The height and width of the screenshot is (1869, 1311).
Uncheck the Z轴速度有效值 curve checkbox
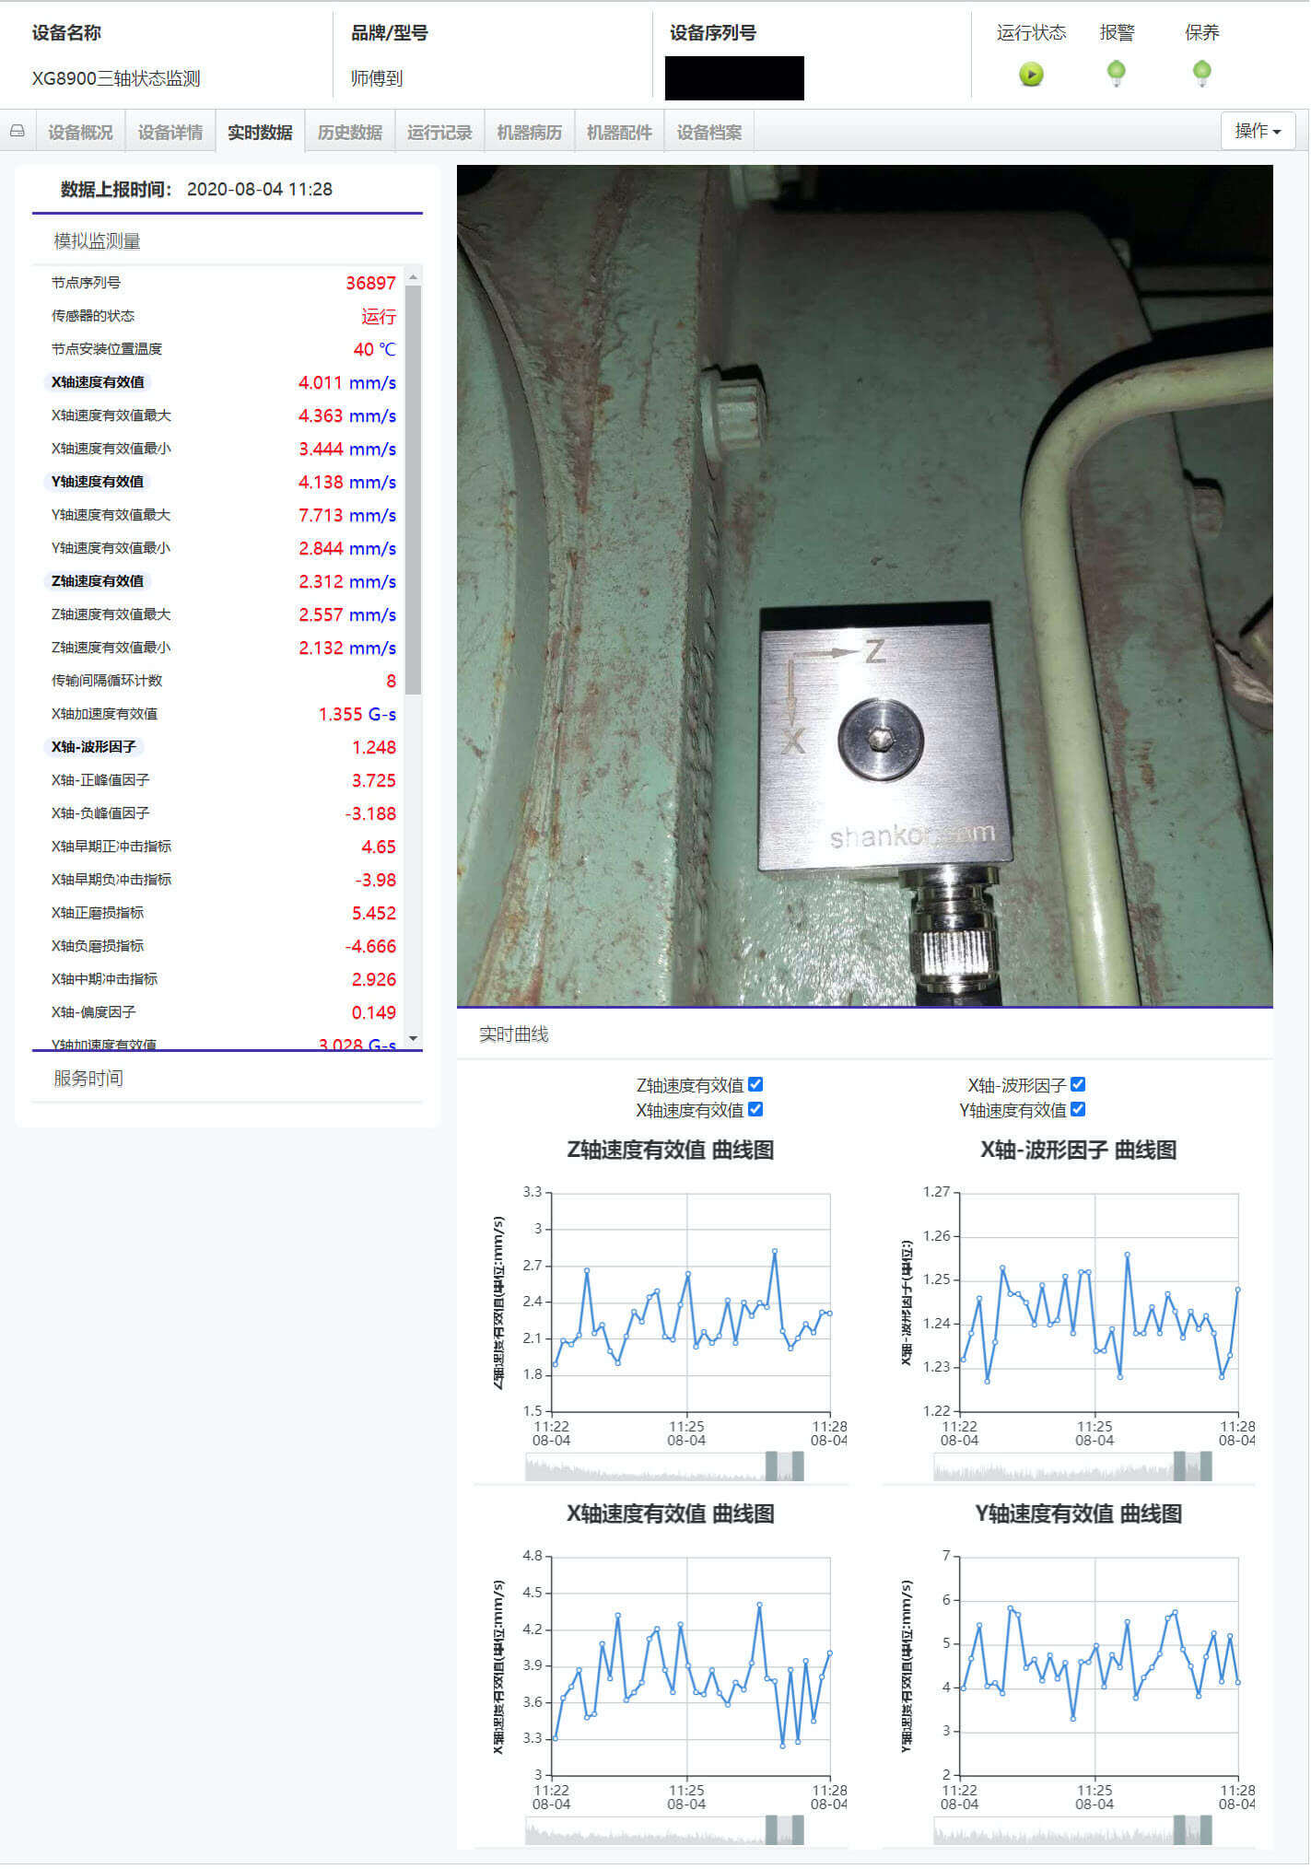[755, 1085]
